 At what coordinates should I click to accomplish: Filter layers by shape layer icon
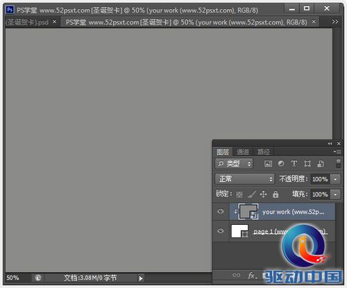pyautogui.click(x=307, y=164)
